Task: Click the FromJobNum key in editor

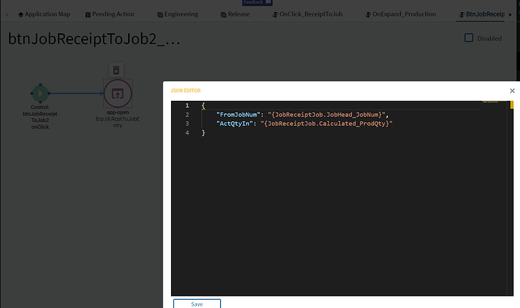Action: (238, 114)
